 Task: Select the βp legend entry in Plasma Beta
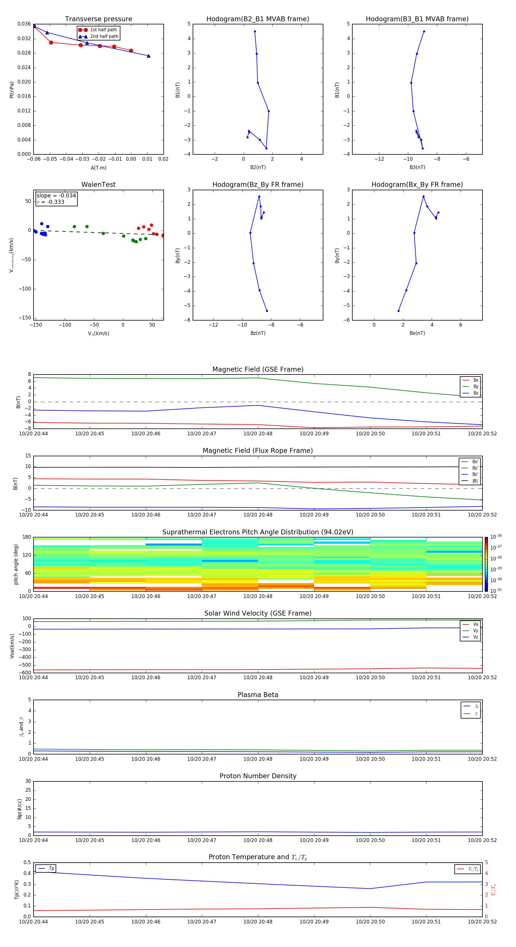471,706
